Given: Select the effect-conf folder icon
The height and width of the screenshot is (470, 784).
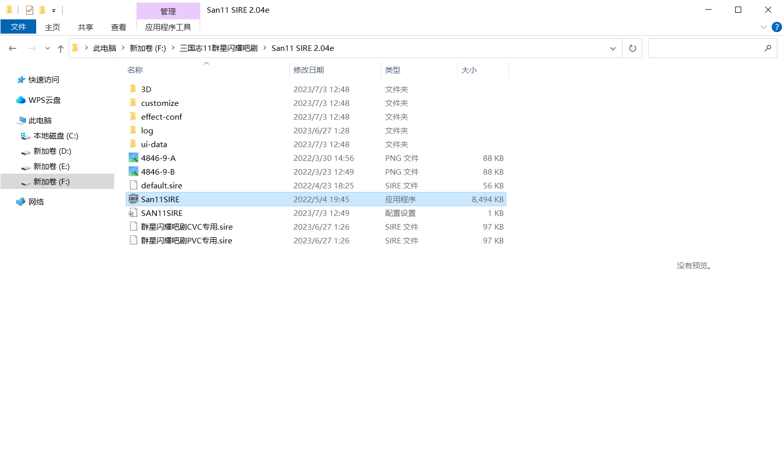Looking at the screenshot, I should (133, 117).
